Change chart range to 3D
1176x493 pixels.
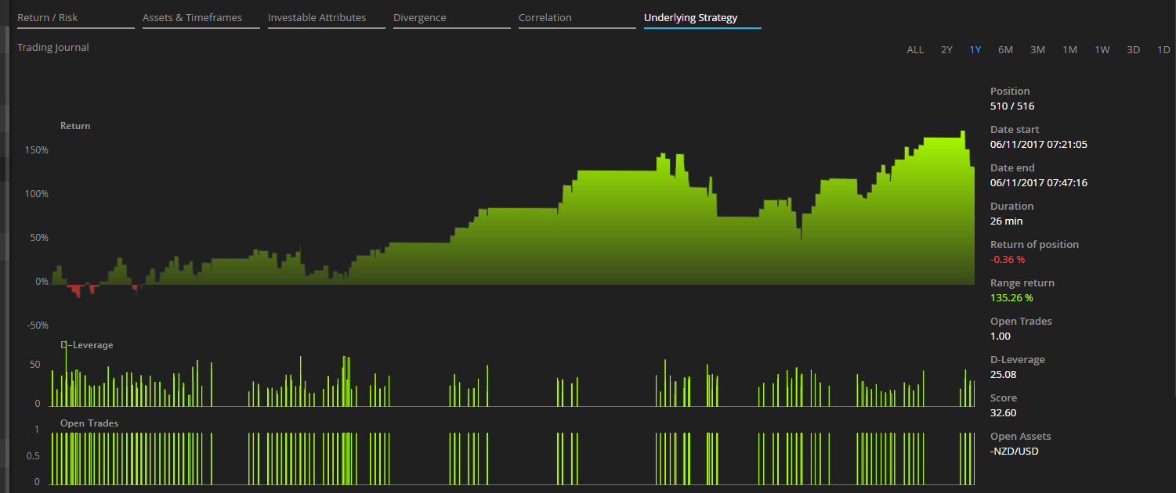[x=1133, y=50]
